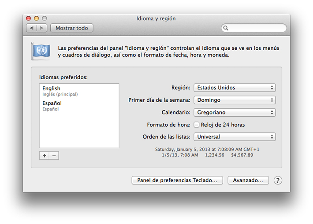This screenshot has height=224, width=313.
Task: Add a language with the plus button
Action: tap(45, 156)
